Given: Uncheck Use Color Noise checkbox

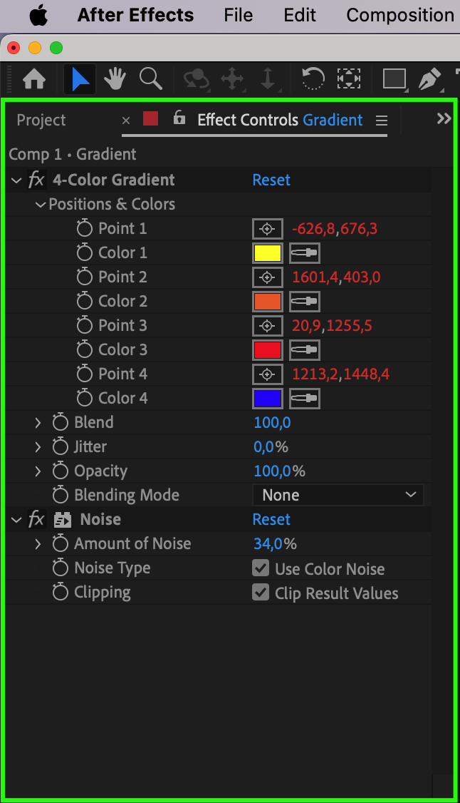Looking at the screenshot, I should tap(261, 568).
